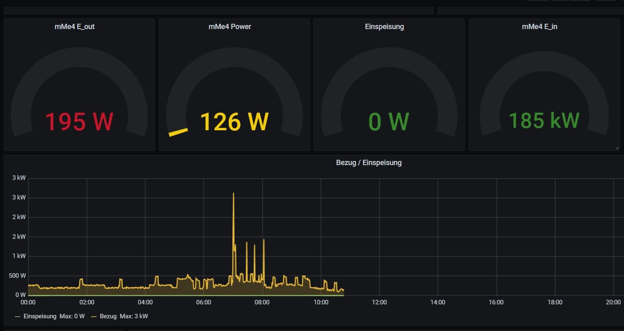Toggle the Einspeisung series in the graph legend
The width and height of the screenshot is (624, 331).
click(40, 316)
